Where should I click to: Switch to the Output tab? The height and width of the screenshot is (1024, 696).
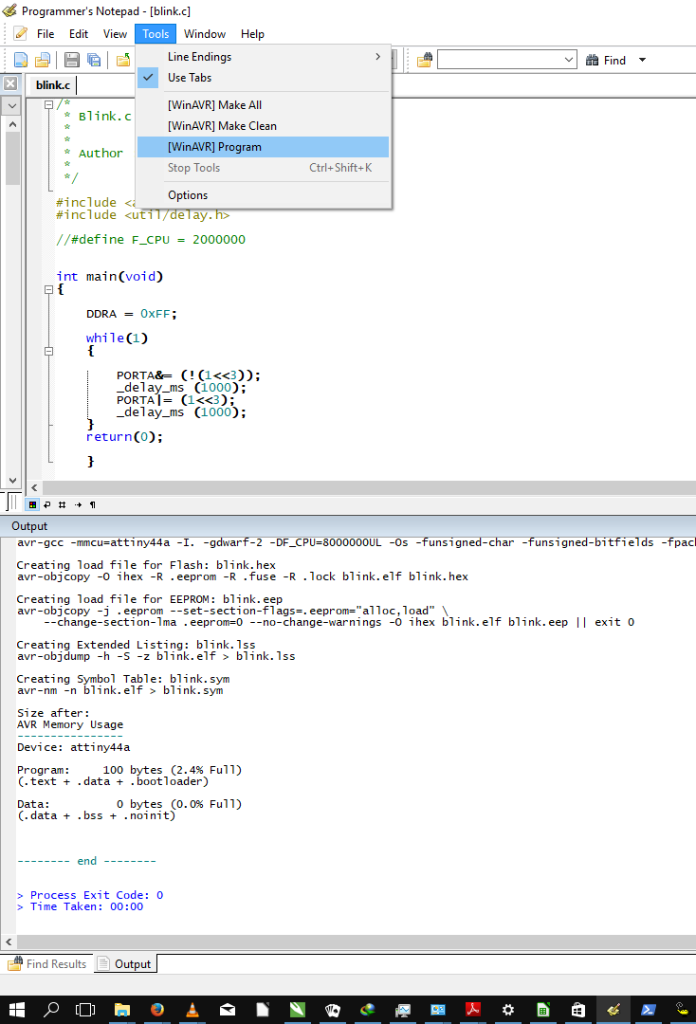(125, 964)
